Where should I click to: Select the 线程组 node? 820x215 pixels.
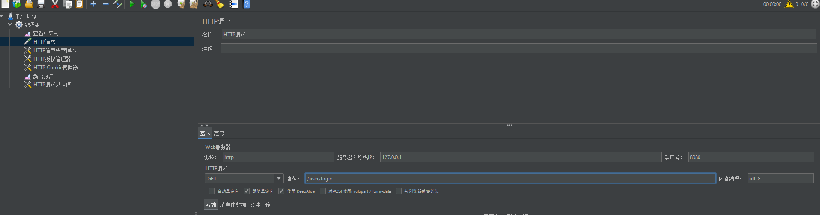pos(32,25)
